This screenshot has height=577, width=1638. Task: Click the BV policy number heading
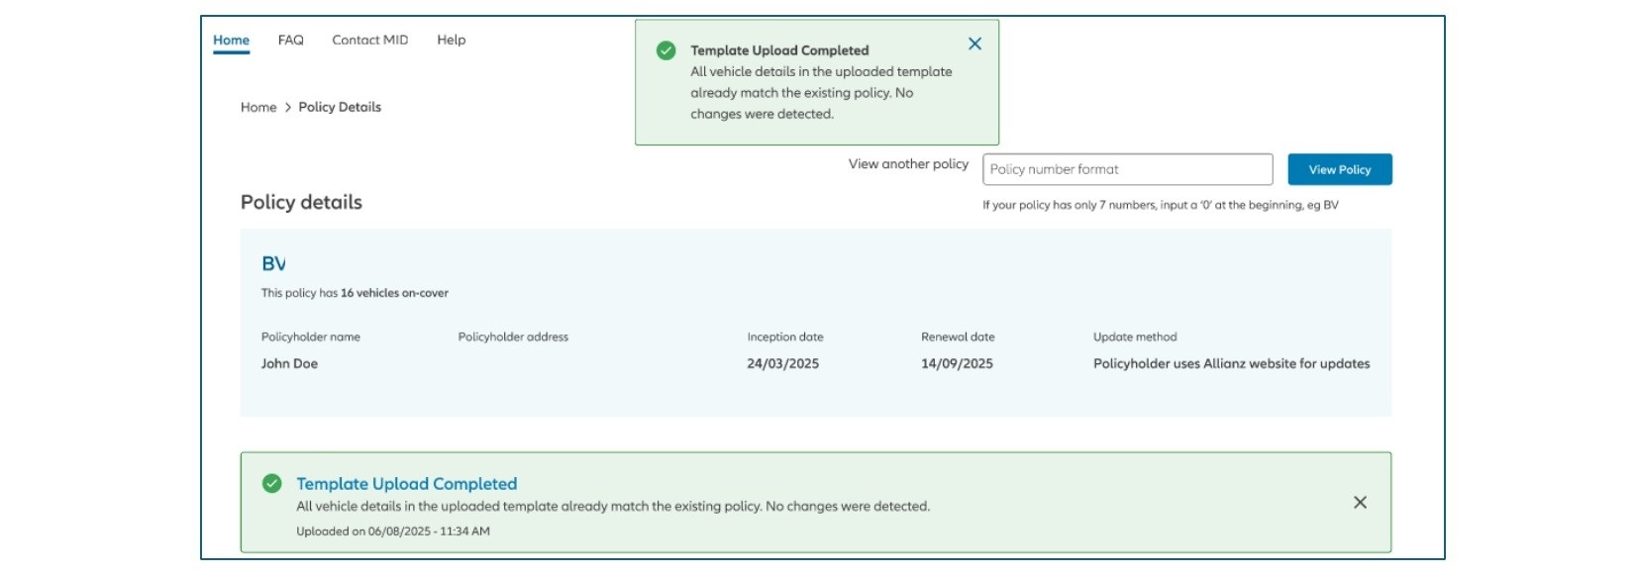(x=273, y=264)
